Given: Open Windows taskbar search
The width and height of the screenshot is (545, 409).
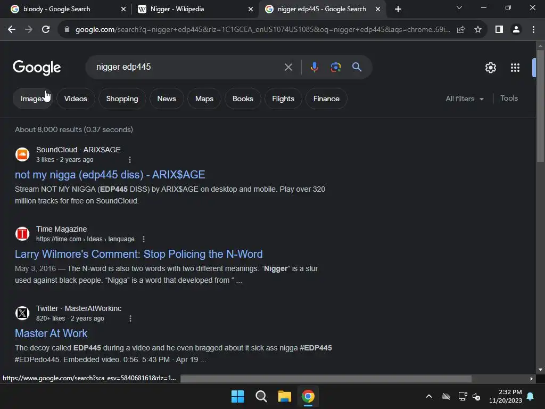Looking at the screenshot, I should (261, 396).
